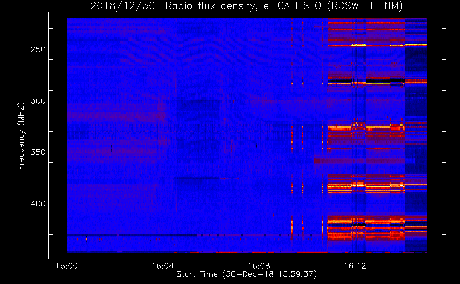
Task: Click the "350" frequency tick label
Action: pos(38,152)
